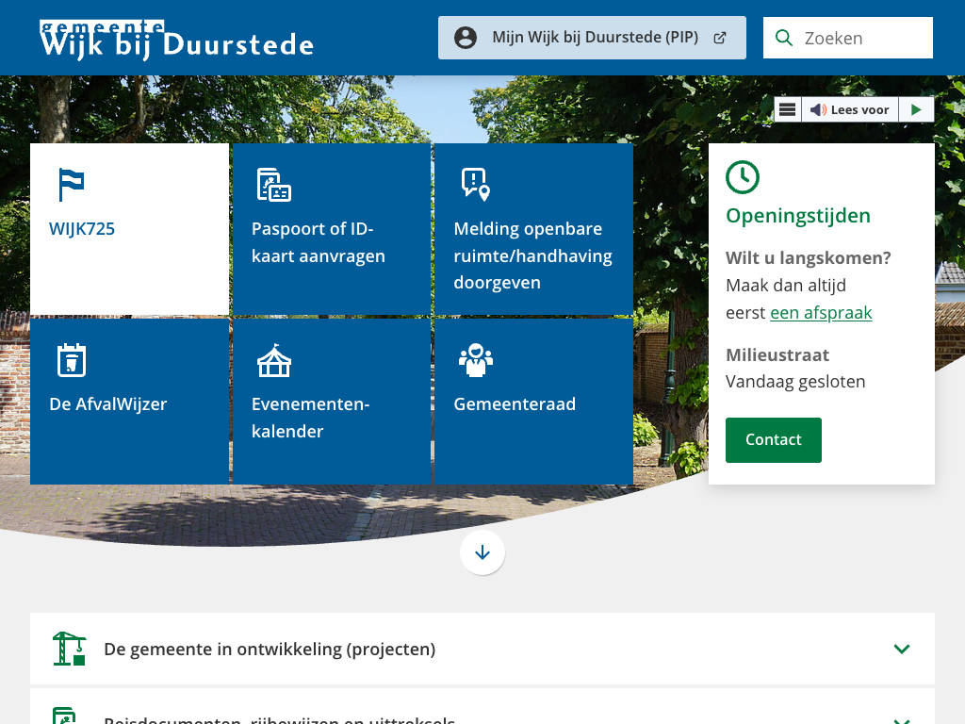Expand De gemeente in ontwikkeling section
The width and height of the screenshot is (965, 724).
pos(901,649)
